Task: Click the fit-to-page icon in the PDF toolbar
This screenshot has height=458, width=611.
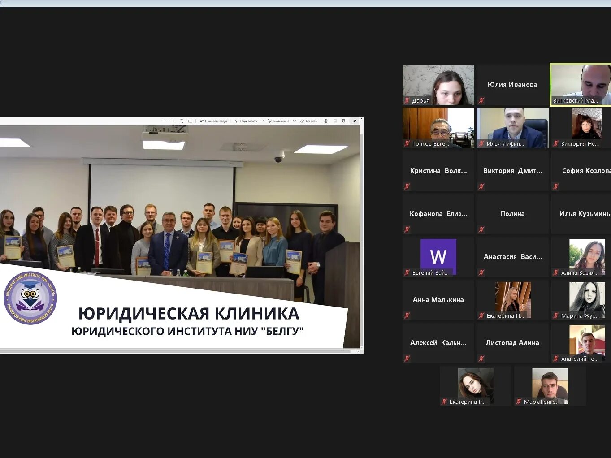Action: click(x=190, y=121)
